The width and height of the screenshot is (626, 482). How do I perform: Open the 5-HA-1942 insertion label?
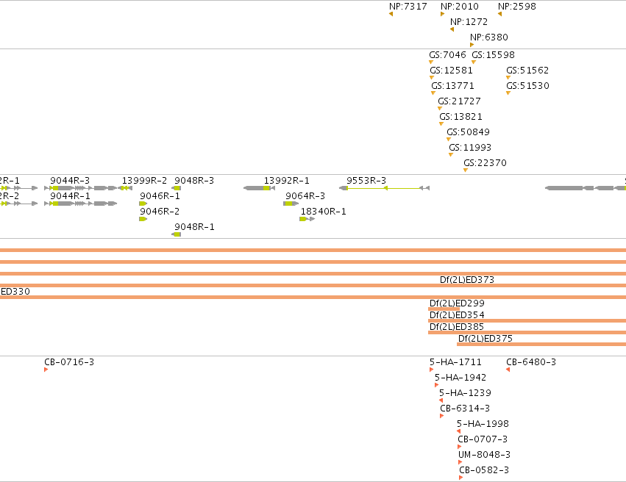click(x=460, y=378)
